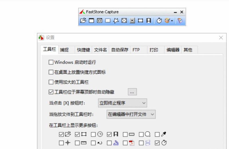
Task: Check the clock button checkbox
Action: (93, 134)
